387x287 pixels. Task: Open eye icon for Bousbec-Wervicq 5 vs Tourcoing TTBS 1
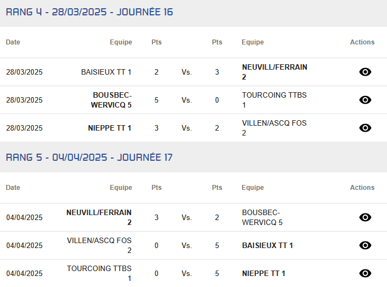(365, 100)
